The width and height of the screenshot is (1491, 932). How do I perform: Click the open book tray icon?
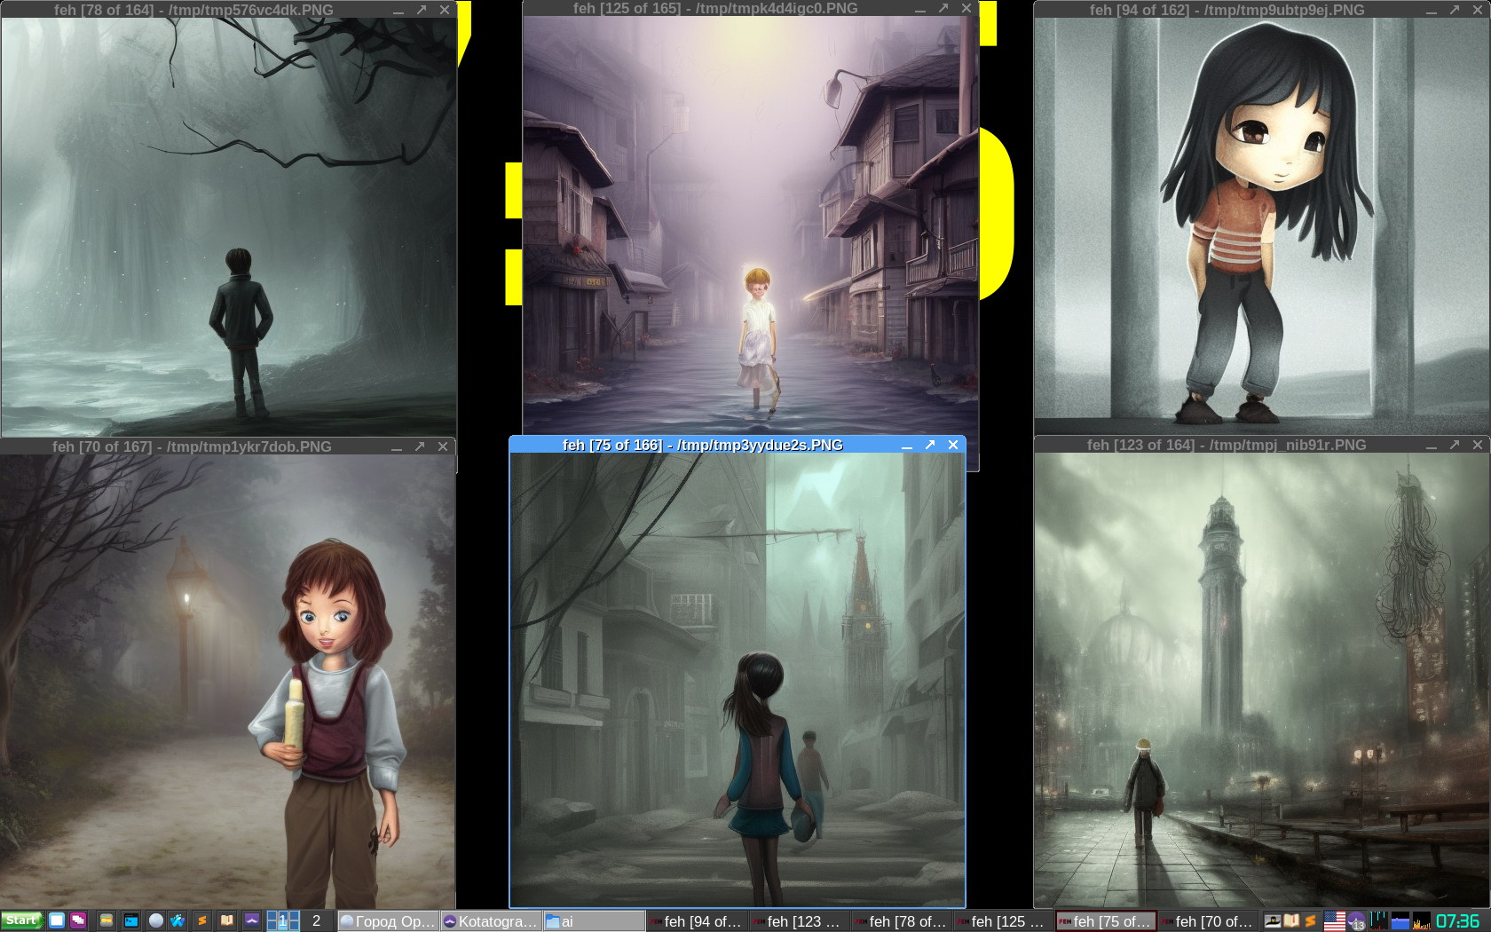pos(1291,921)
